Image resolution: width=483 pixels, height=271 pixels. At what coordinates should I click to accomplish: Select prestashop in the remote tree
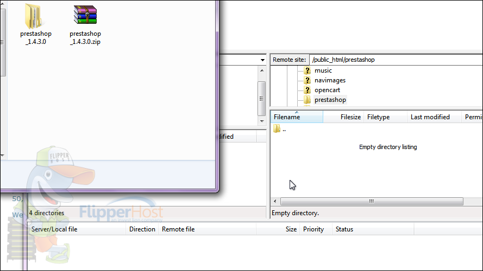point(330,100)
